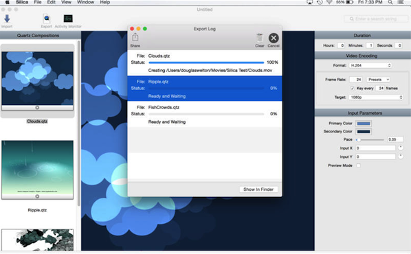Click the Show In Finder button

[258, 189]
